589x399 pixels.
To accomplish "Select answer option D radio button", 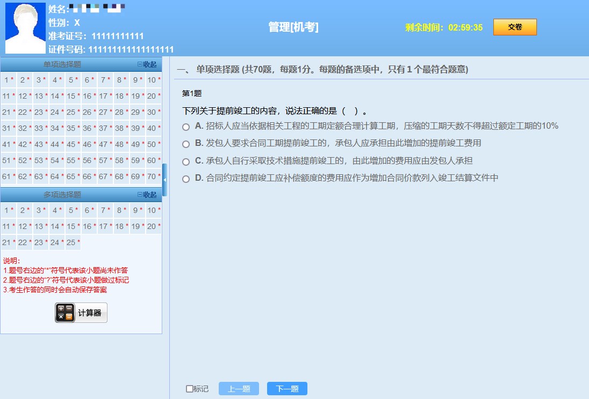I will 186,179.
